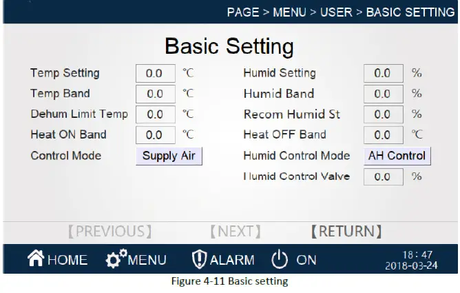Screen dimensions: 460x293
Task: Click the RETURN button
Action: [346, 231]
